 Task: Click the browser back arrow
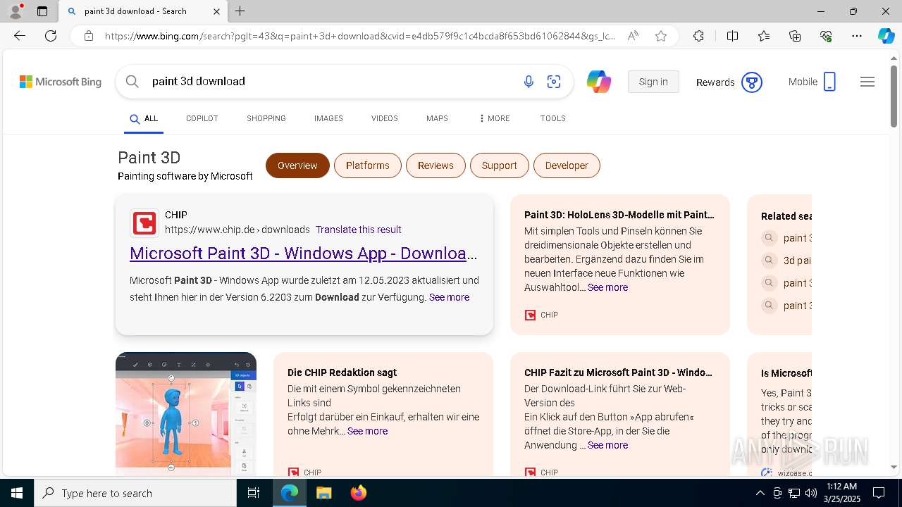pos(20,36)
